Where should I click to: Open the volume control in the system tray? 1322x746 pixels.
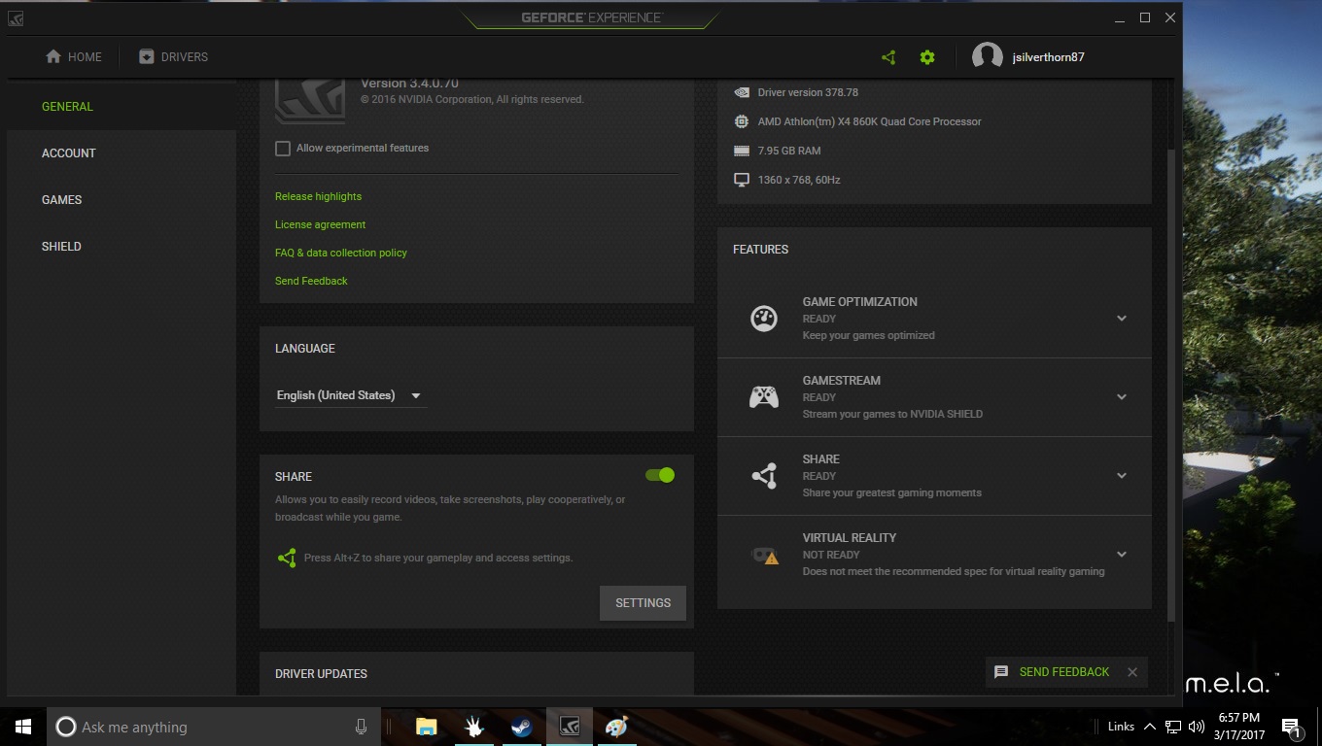(x=1197, y=727)
